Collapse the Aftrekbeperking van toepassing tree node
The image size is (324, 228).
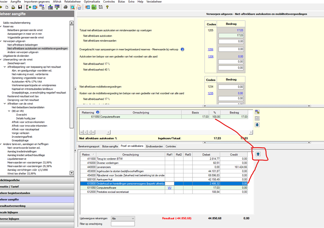click(5, 67)
